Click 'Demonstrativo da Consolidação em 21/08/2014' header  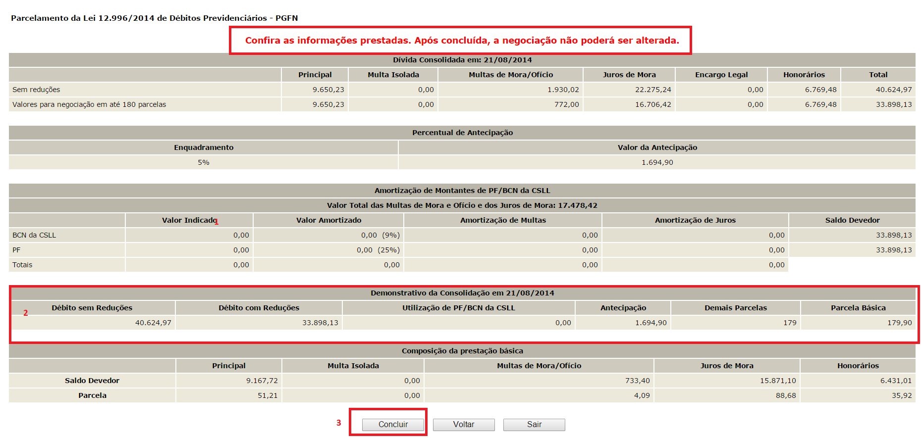(462, 293)
